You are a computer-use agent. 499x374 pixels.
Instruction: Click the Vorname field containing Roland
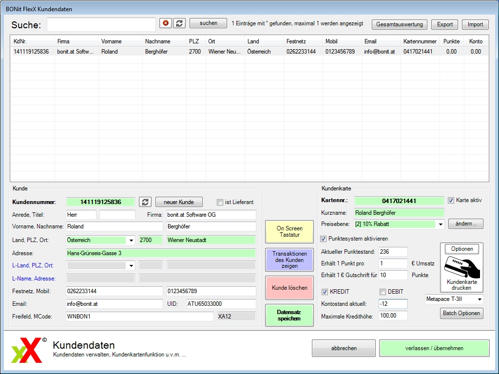click(x=115, y=226)
